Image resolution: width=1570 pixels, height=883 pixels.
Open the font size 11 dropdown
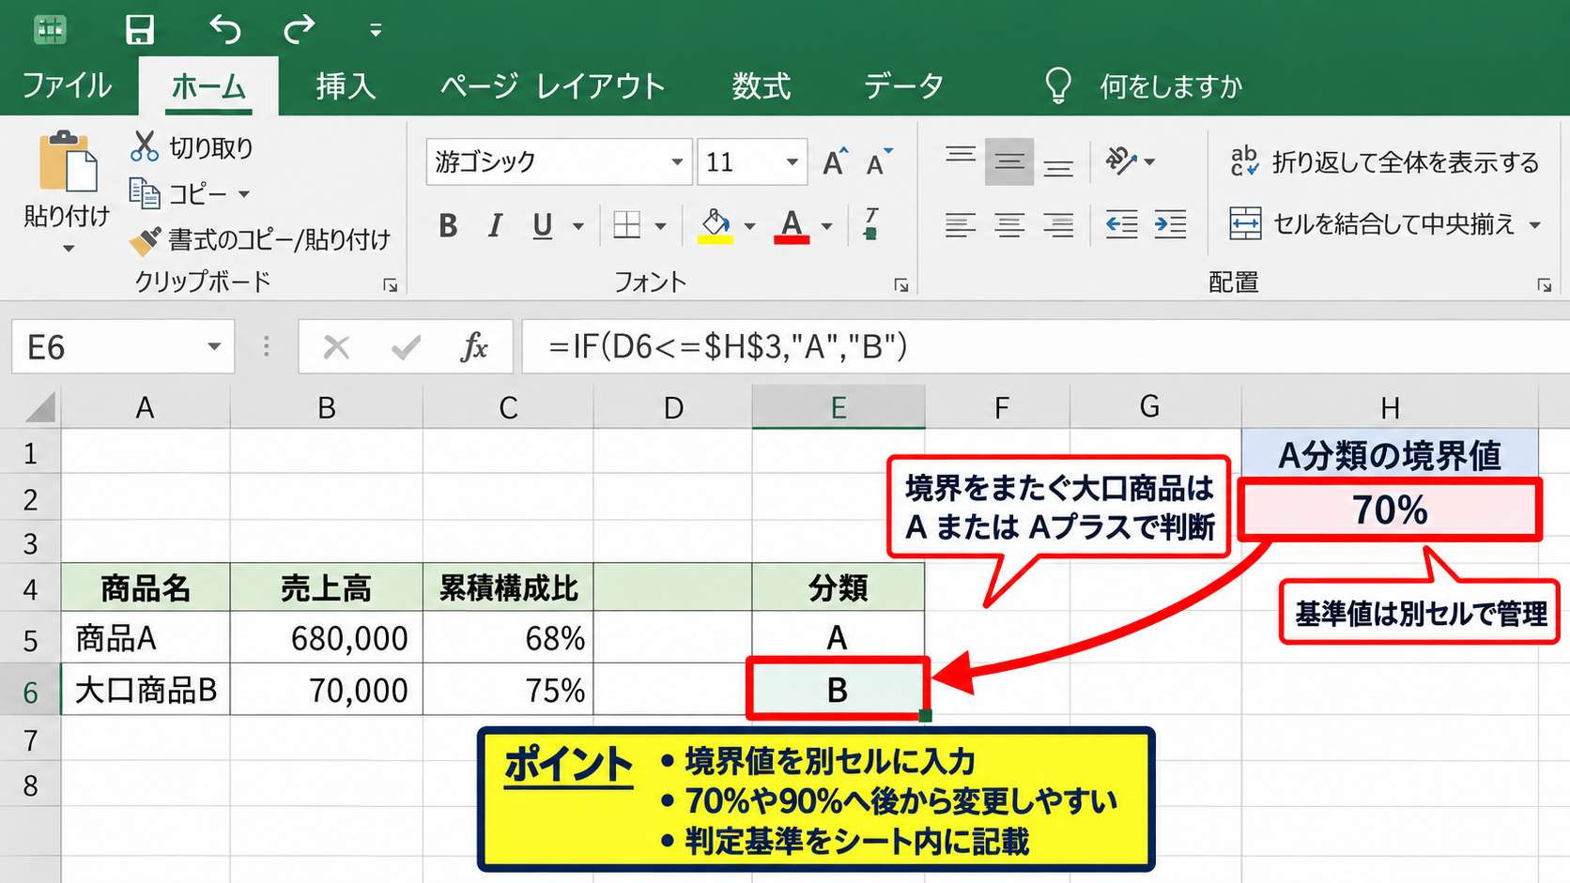[x=793, y=162]
